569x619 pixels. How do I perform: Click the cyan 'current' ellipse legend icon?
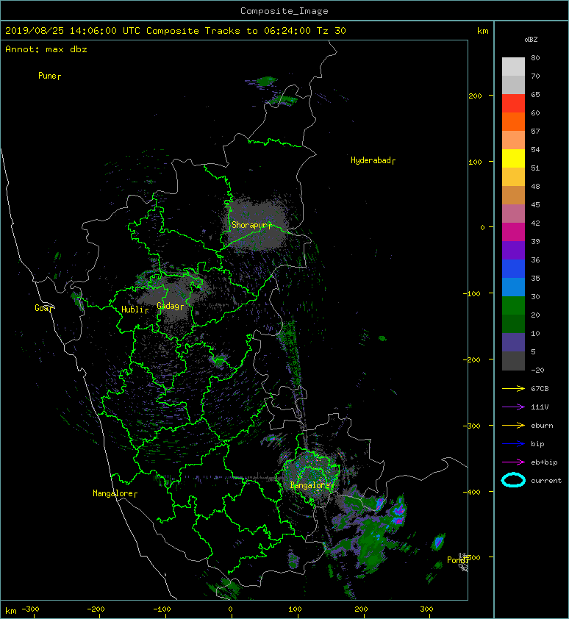513,480
